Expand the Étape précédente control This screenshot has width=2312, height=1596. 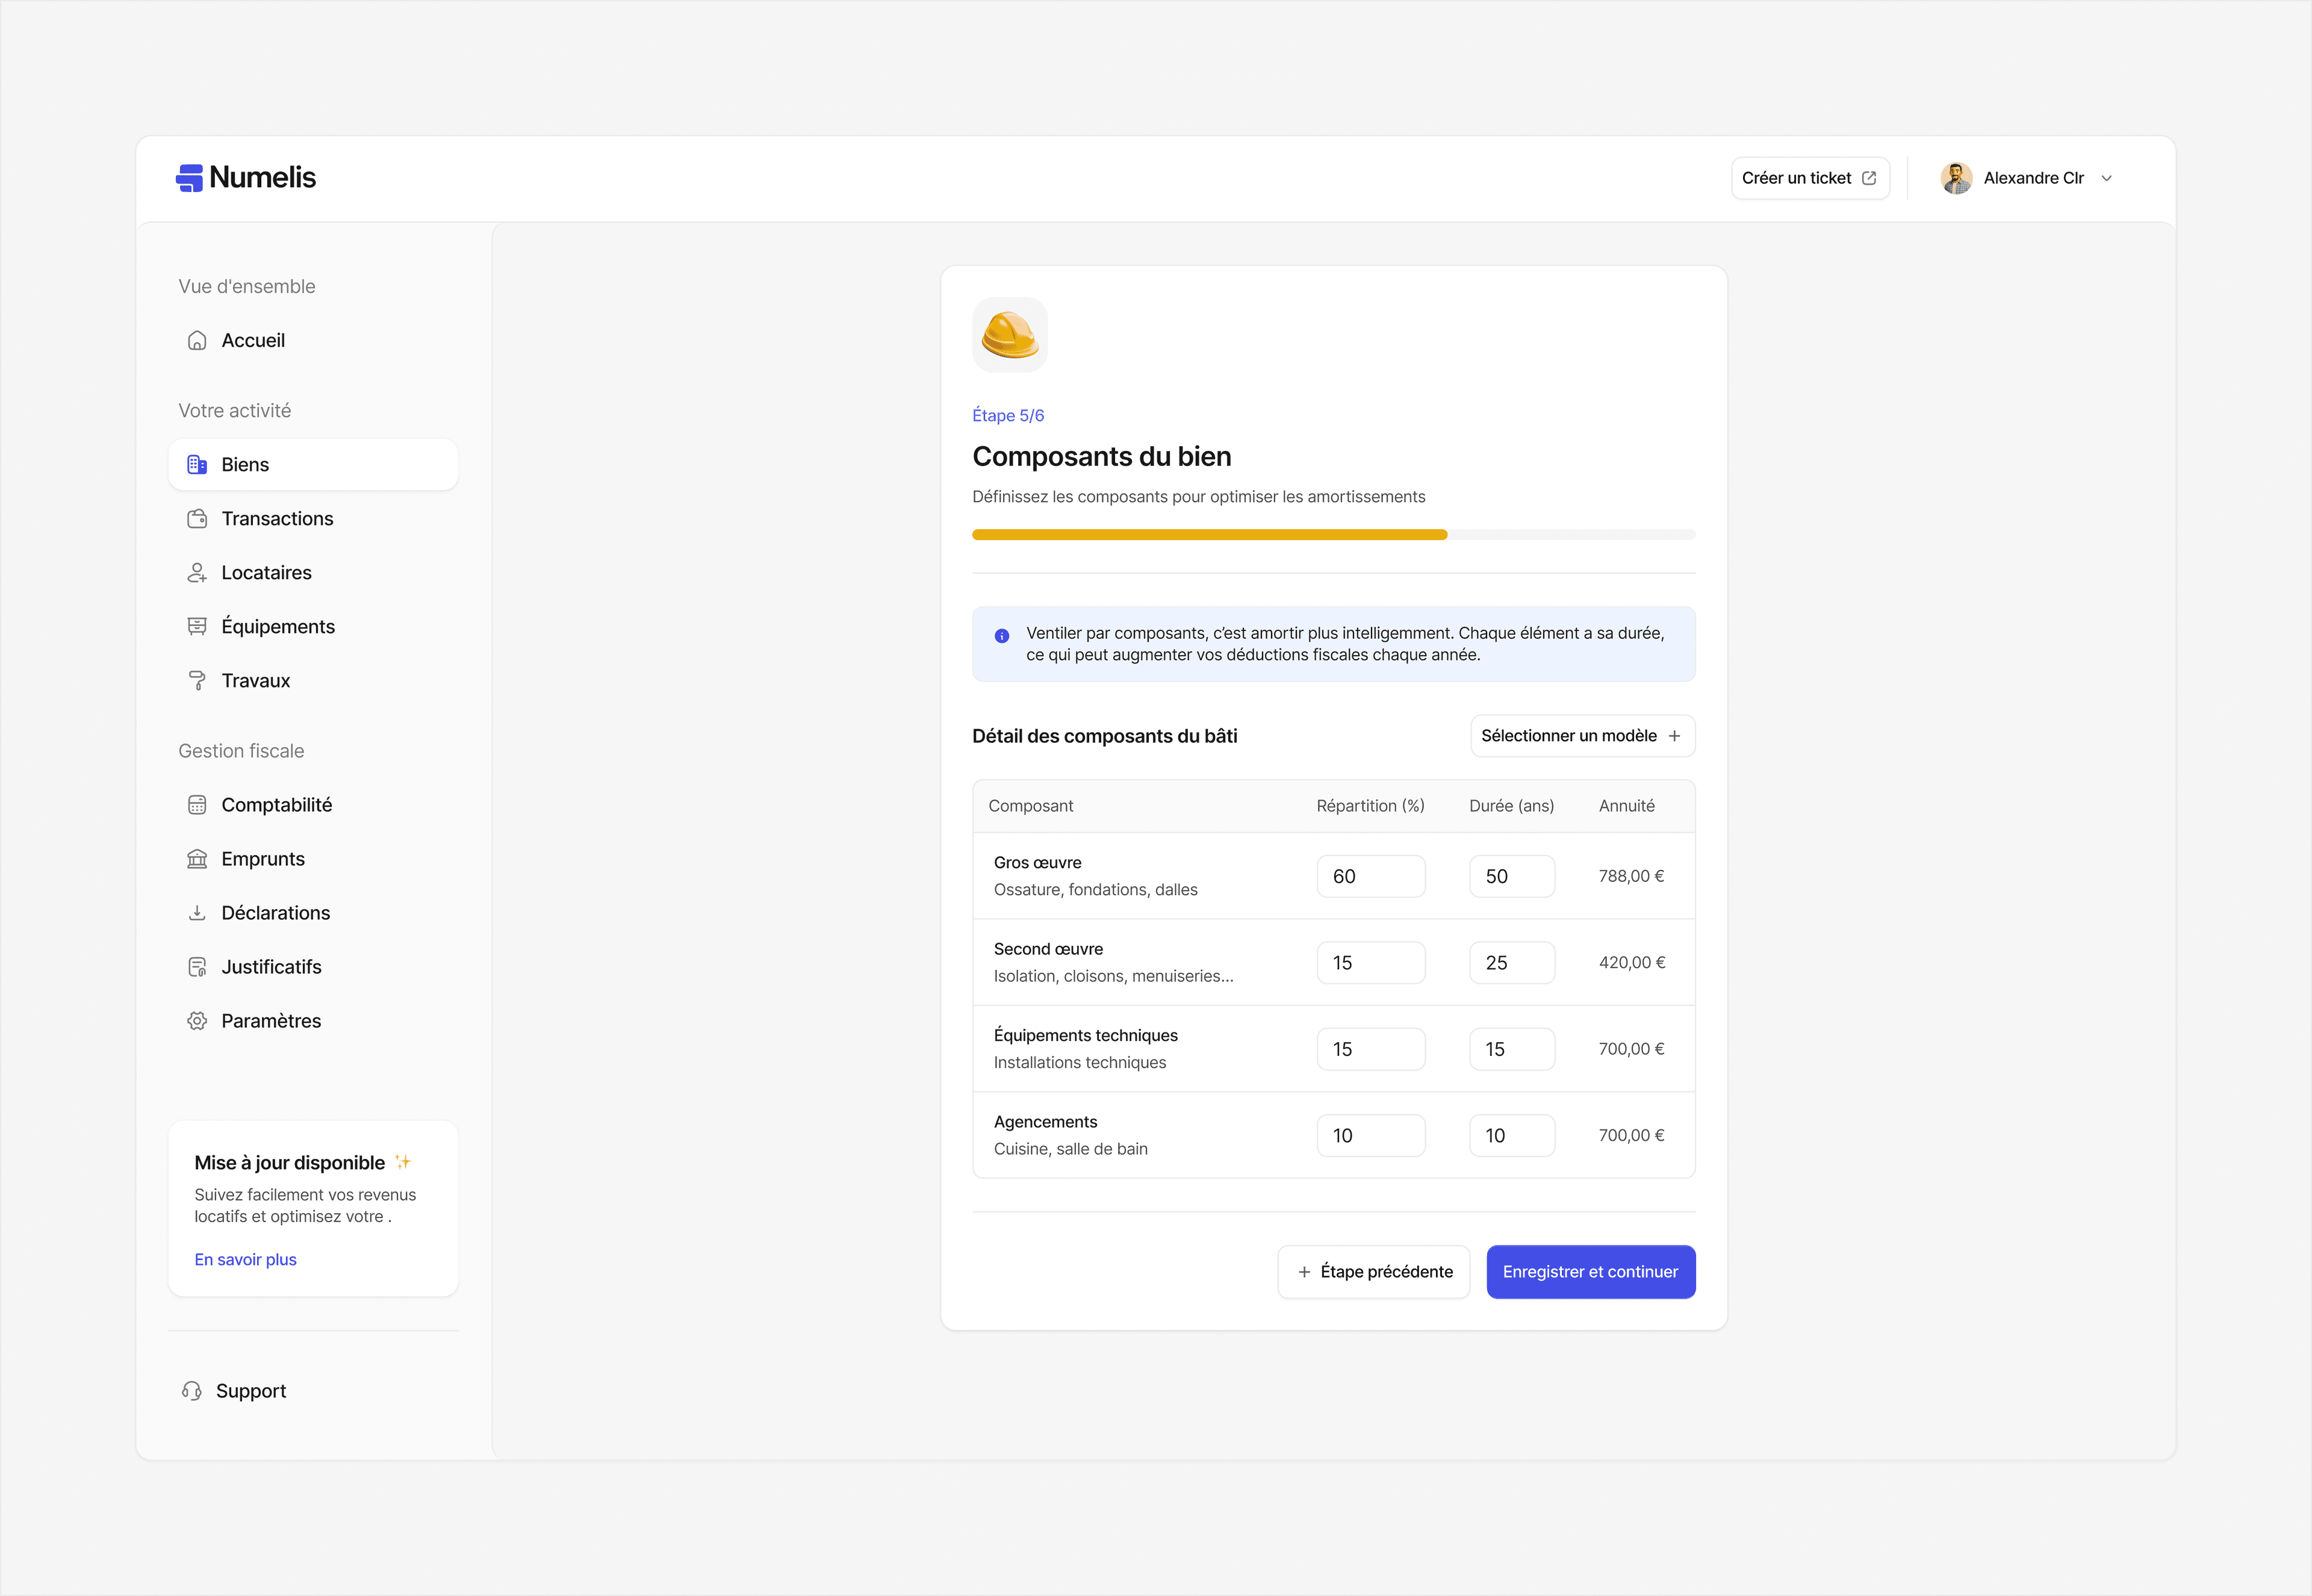[1373, 1271]
